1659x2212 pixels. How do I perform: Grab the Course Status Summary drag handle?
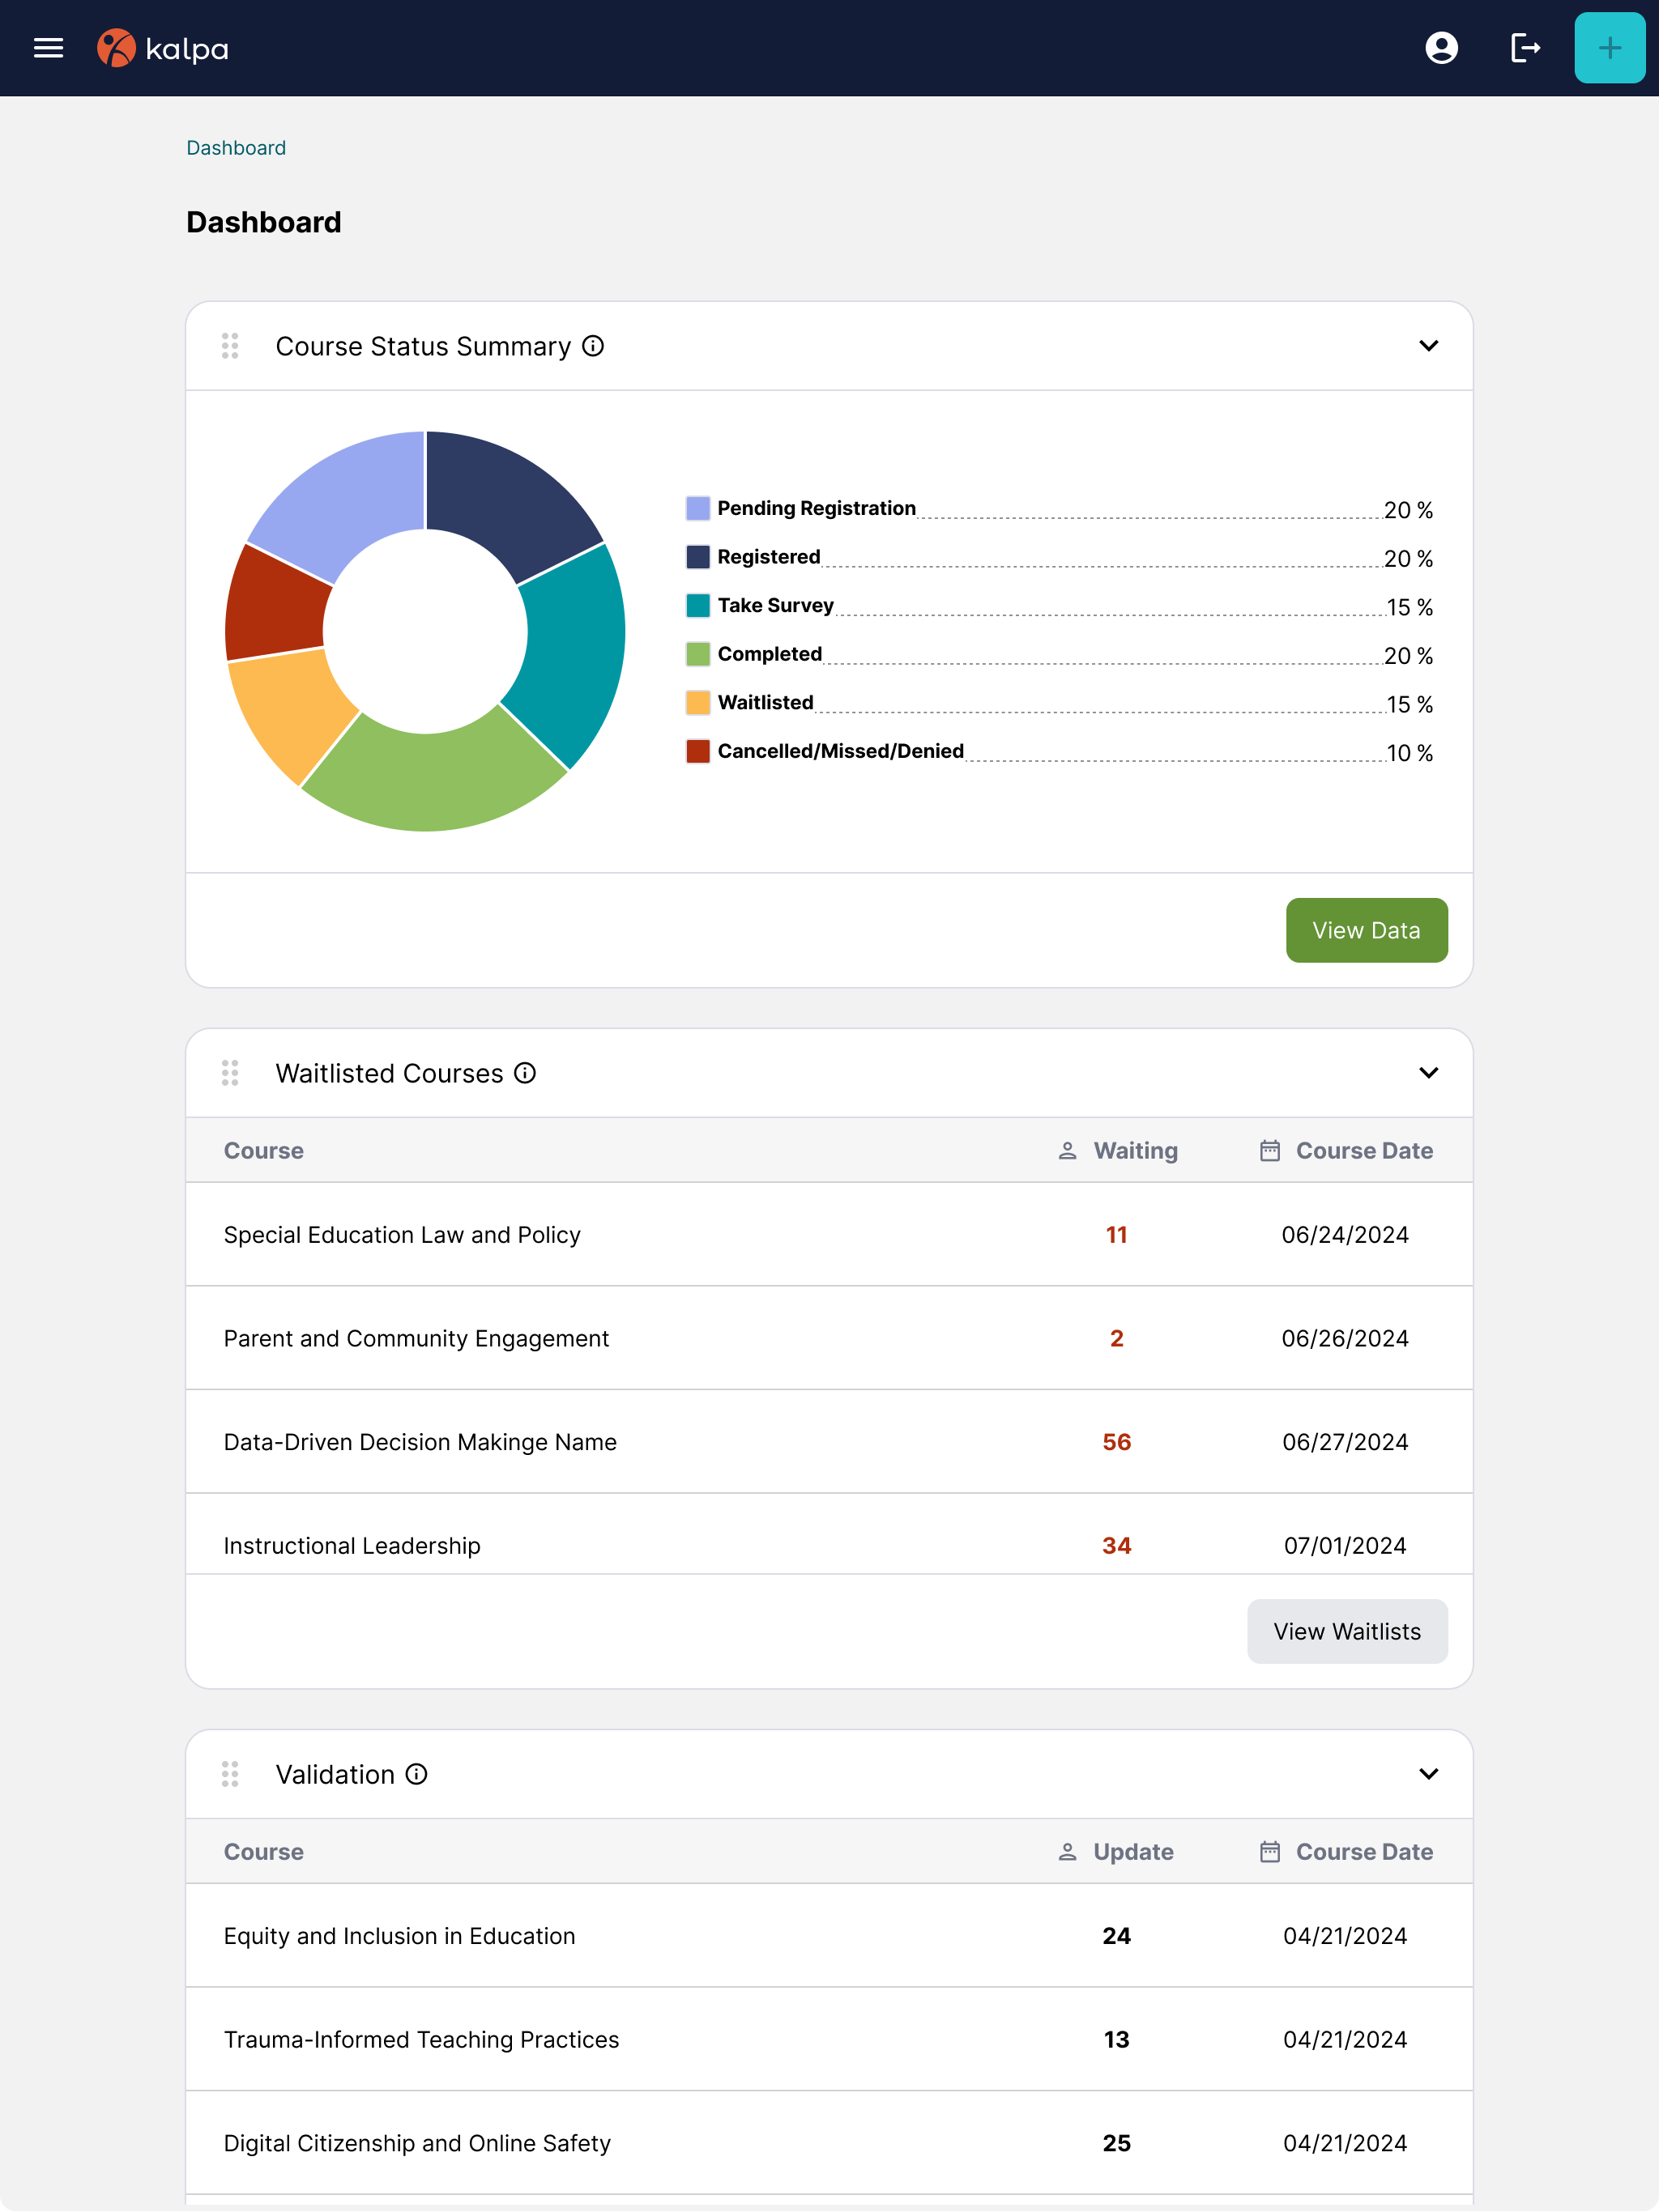click(230, 346)
